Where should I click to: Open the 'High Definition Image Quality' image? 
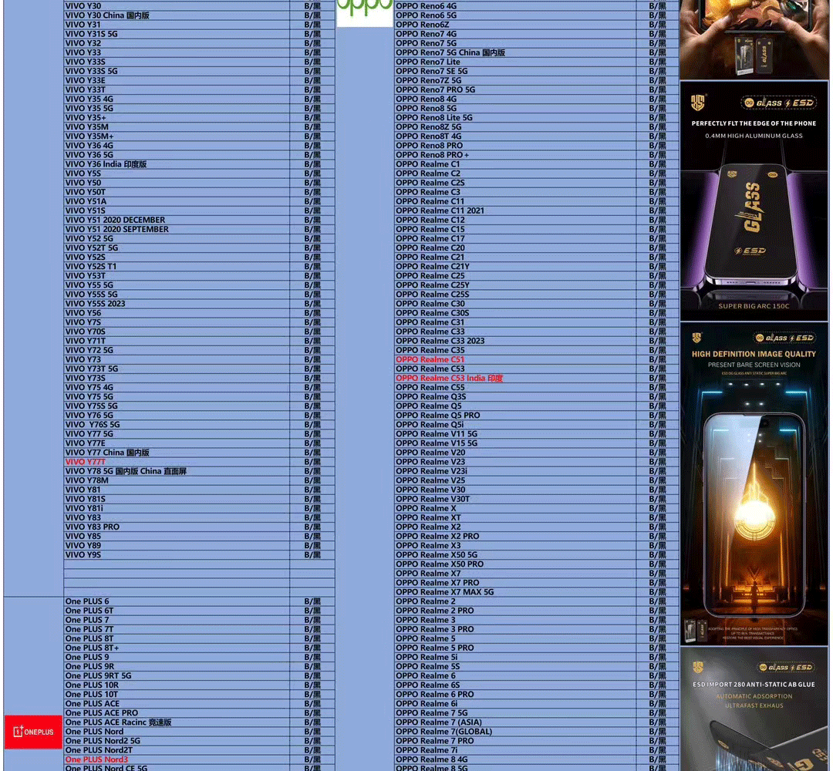coord(754,483)
